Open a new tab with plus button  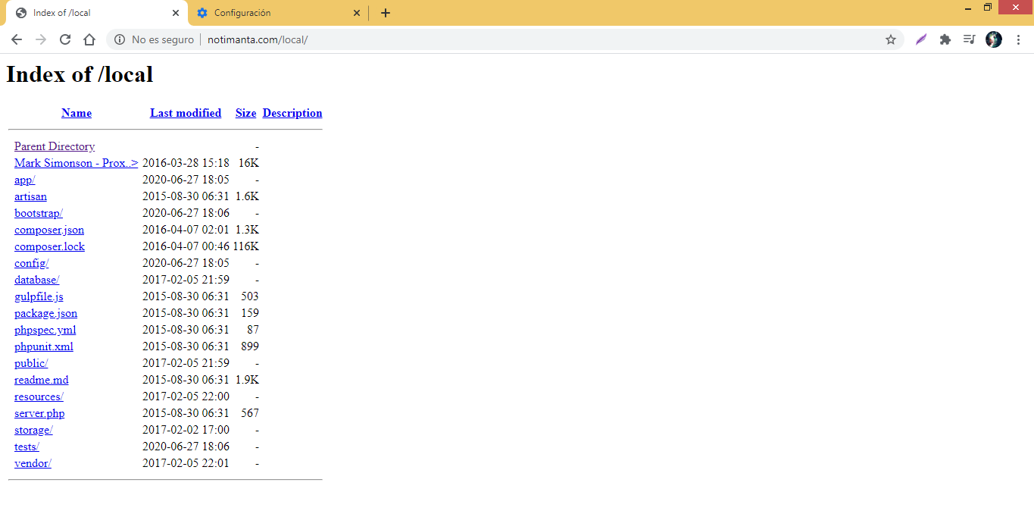click(x=386, y=13)
